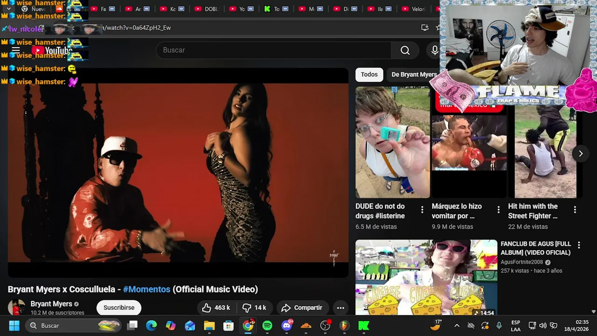Viewport: 597px width, 336px height.
Task: Select the 'De Bryant Myers' filter chip
Action: click(414, 75)
